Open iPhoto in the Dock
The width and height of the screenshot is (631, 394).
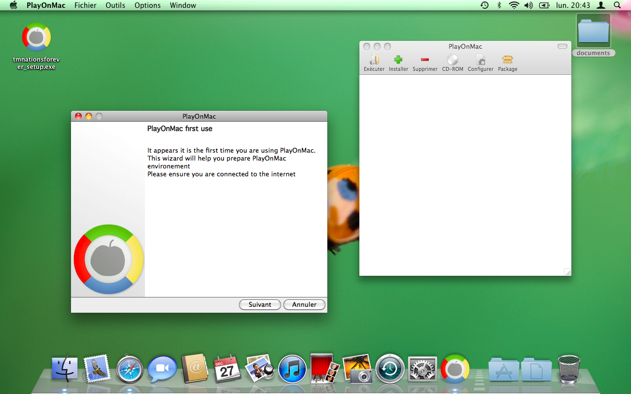[357, 368]
